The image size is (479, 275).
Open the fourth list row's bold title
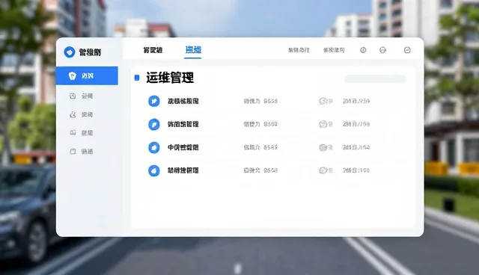pos(183,170)
